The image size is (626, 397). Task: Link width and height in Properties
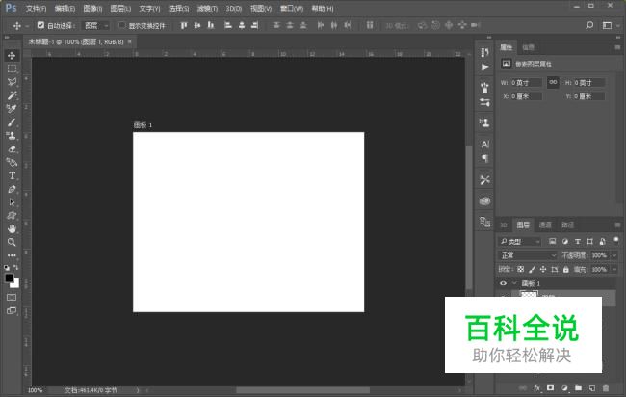[553, 82]
